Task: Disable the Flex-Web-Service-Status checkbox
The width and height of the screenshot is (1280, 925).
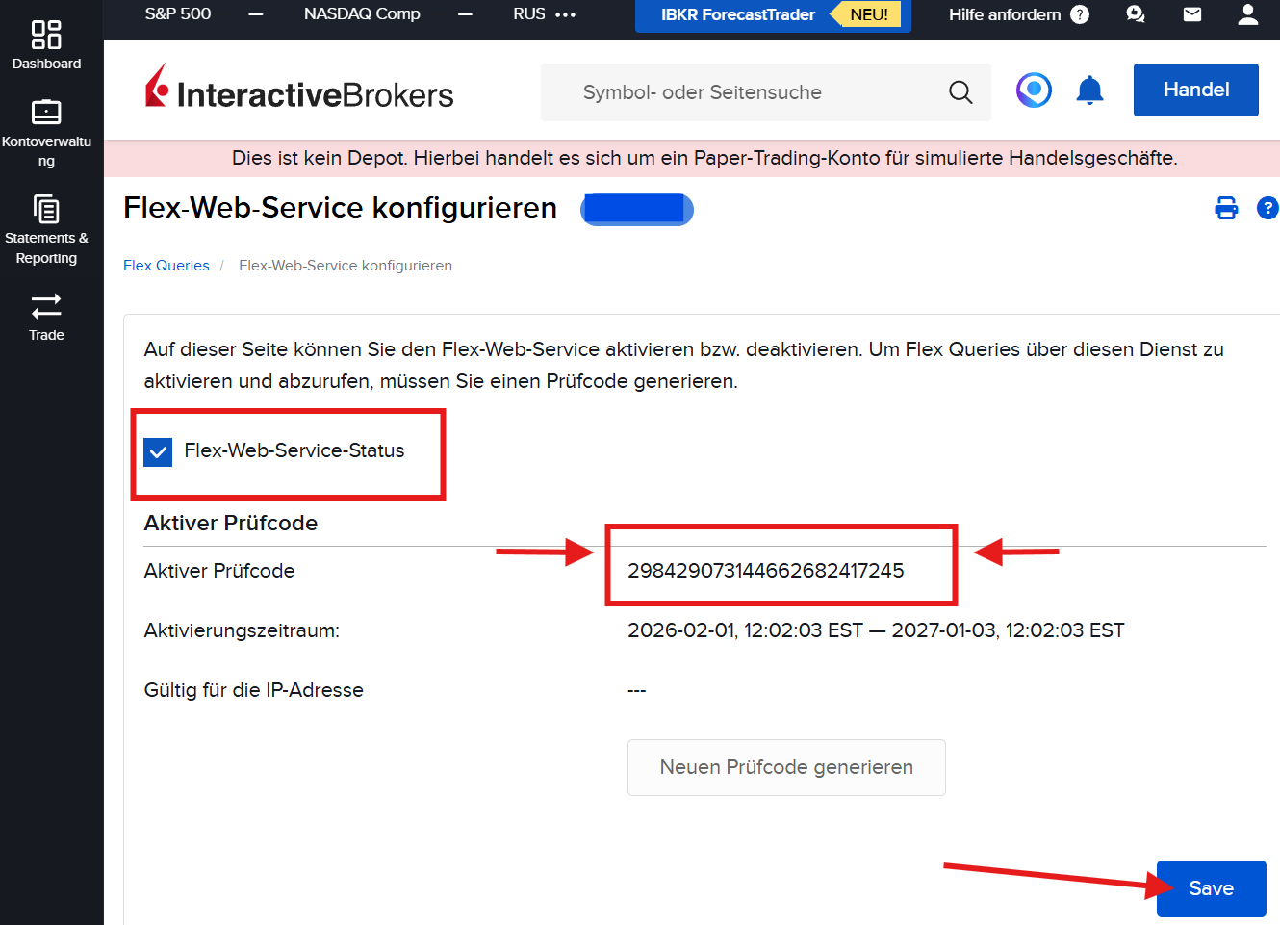Action: tap(157, 450)
